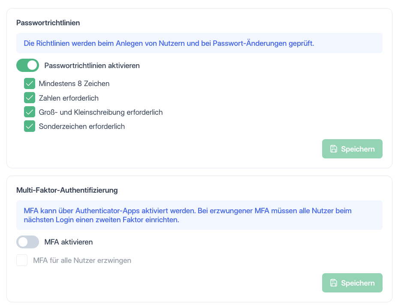Click the floppy disk icon in the MFA save button
Viewport: 398px width, 307px height.
pyautogui.click(x=334, y=283)
